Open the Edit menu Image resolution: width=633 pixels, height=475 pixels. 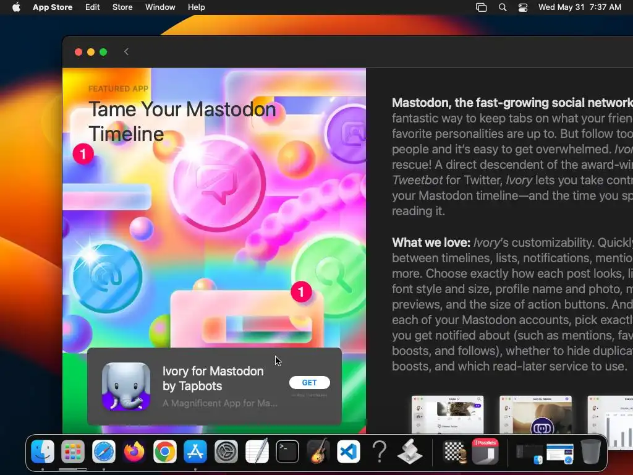(93, 7)
